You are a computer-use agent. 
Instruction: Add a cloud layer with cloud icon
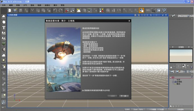pyautogui.click(x=4, y=55)
